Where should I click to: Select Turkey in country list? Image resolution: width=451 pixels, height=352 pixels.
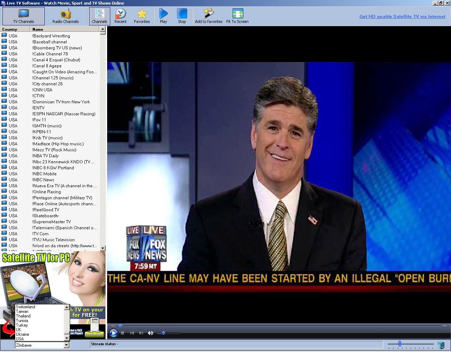pyautogui.click(x=21, y=325)
